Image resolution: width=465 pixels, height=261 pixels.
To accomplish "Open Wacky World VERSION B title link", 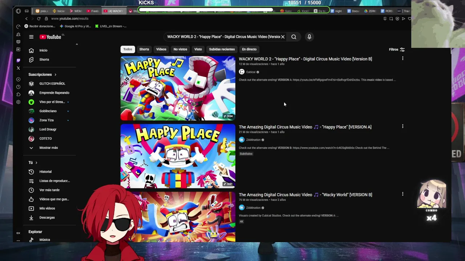I will pyautogui.click(x=306, y=195).
